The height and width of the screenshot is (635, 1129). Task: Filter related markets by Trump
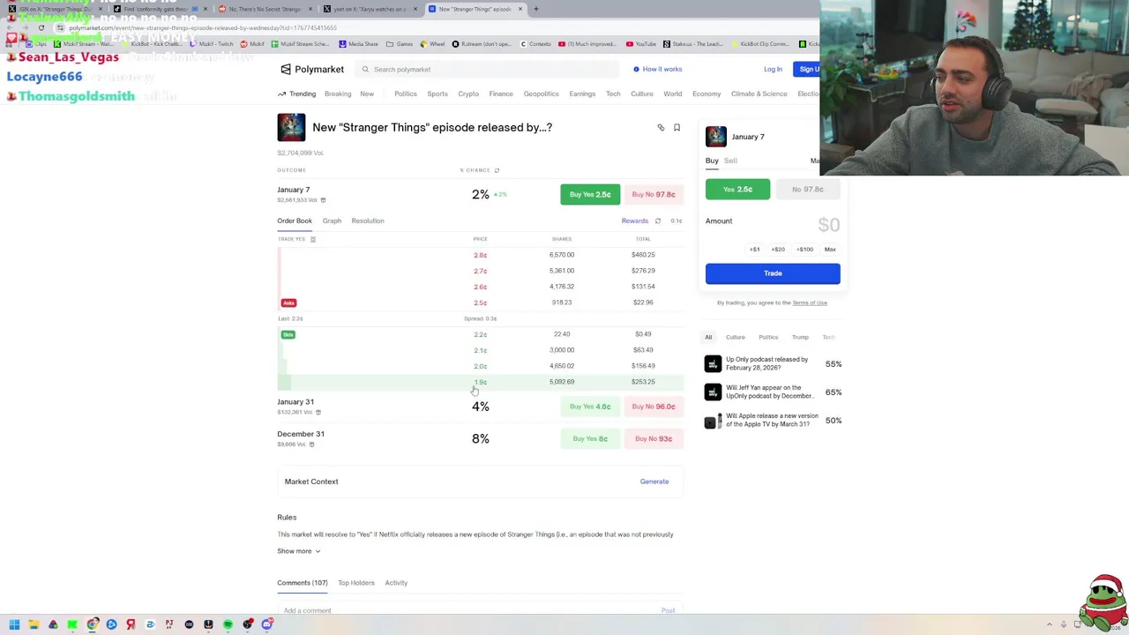pos(800,337)
